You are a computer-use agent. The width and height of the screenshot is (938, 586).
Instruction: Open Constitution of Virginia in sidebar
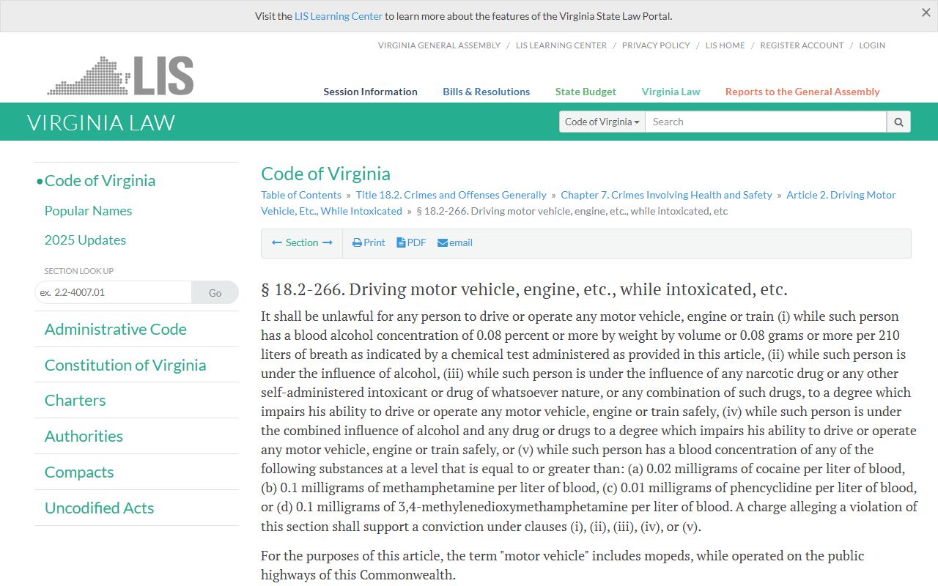click(x=125, y=365)
